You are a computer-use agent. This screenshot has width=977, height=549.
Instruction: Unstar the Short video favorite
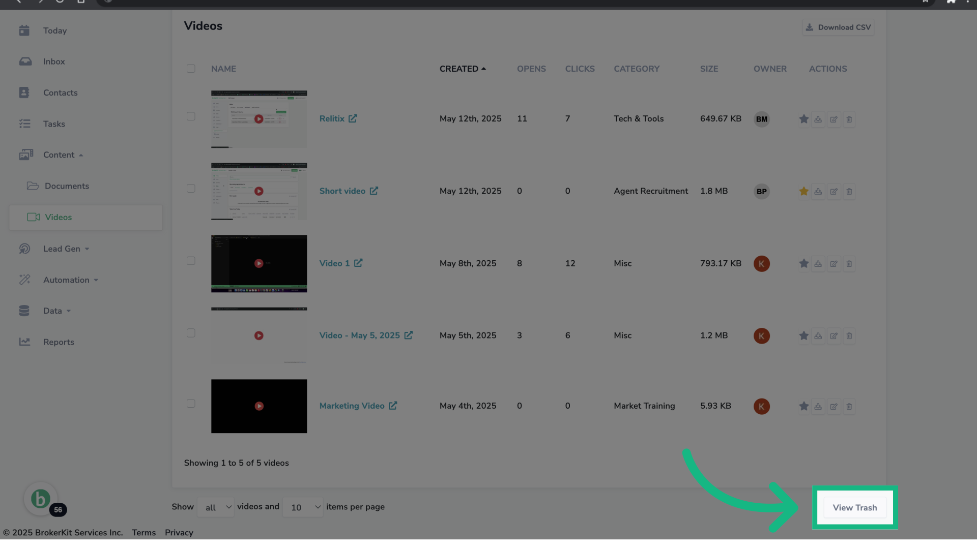803,191
